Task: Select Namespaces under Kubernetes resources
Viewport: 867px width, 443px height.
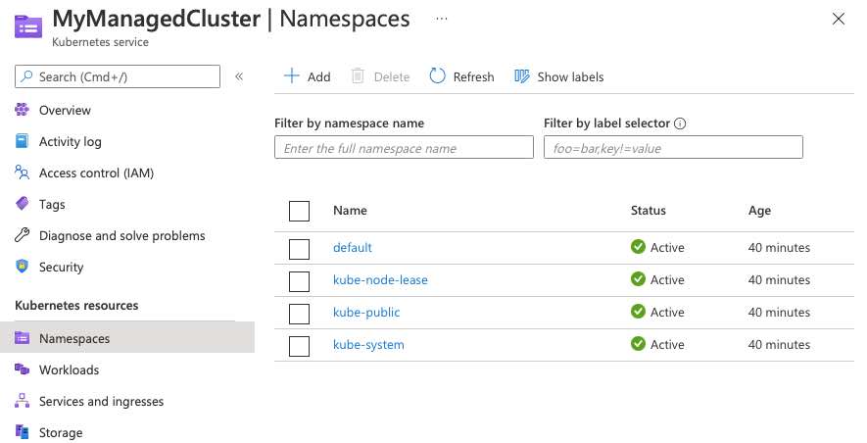Action: point(74,338)
